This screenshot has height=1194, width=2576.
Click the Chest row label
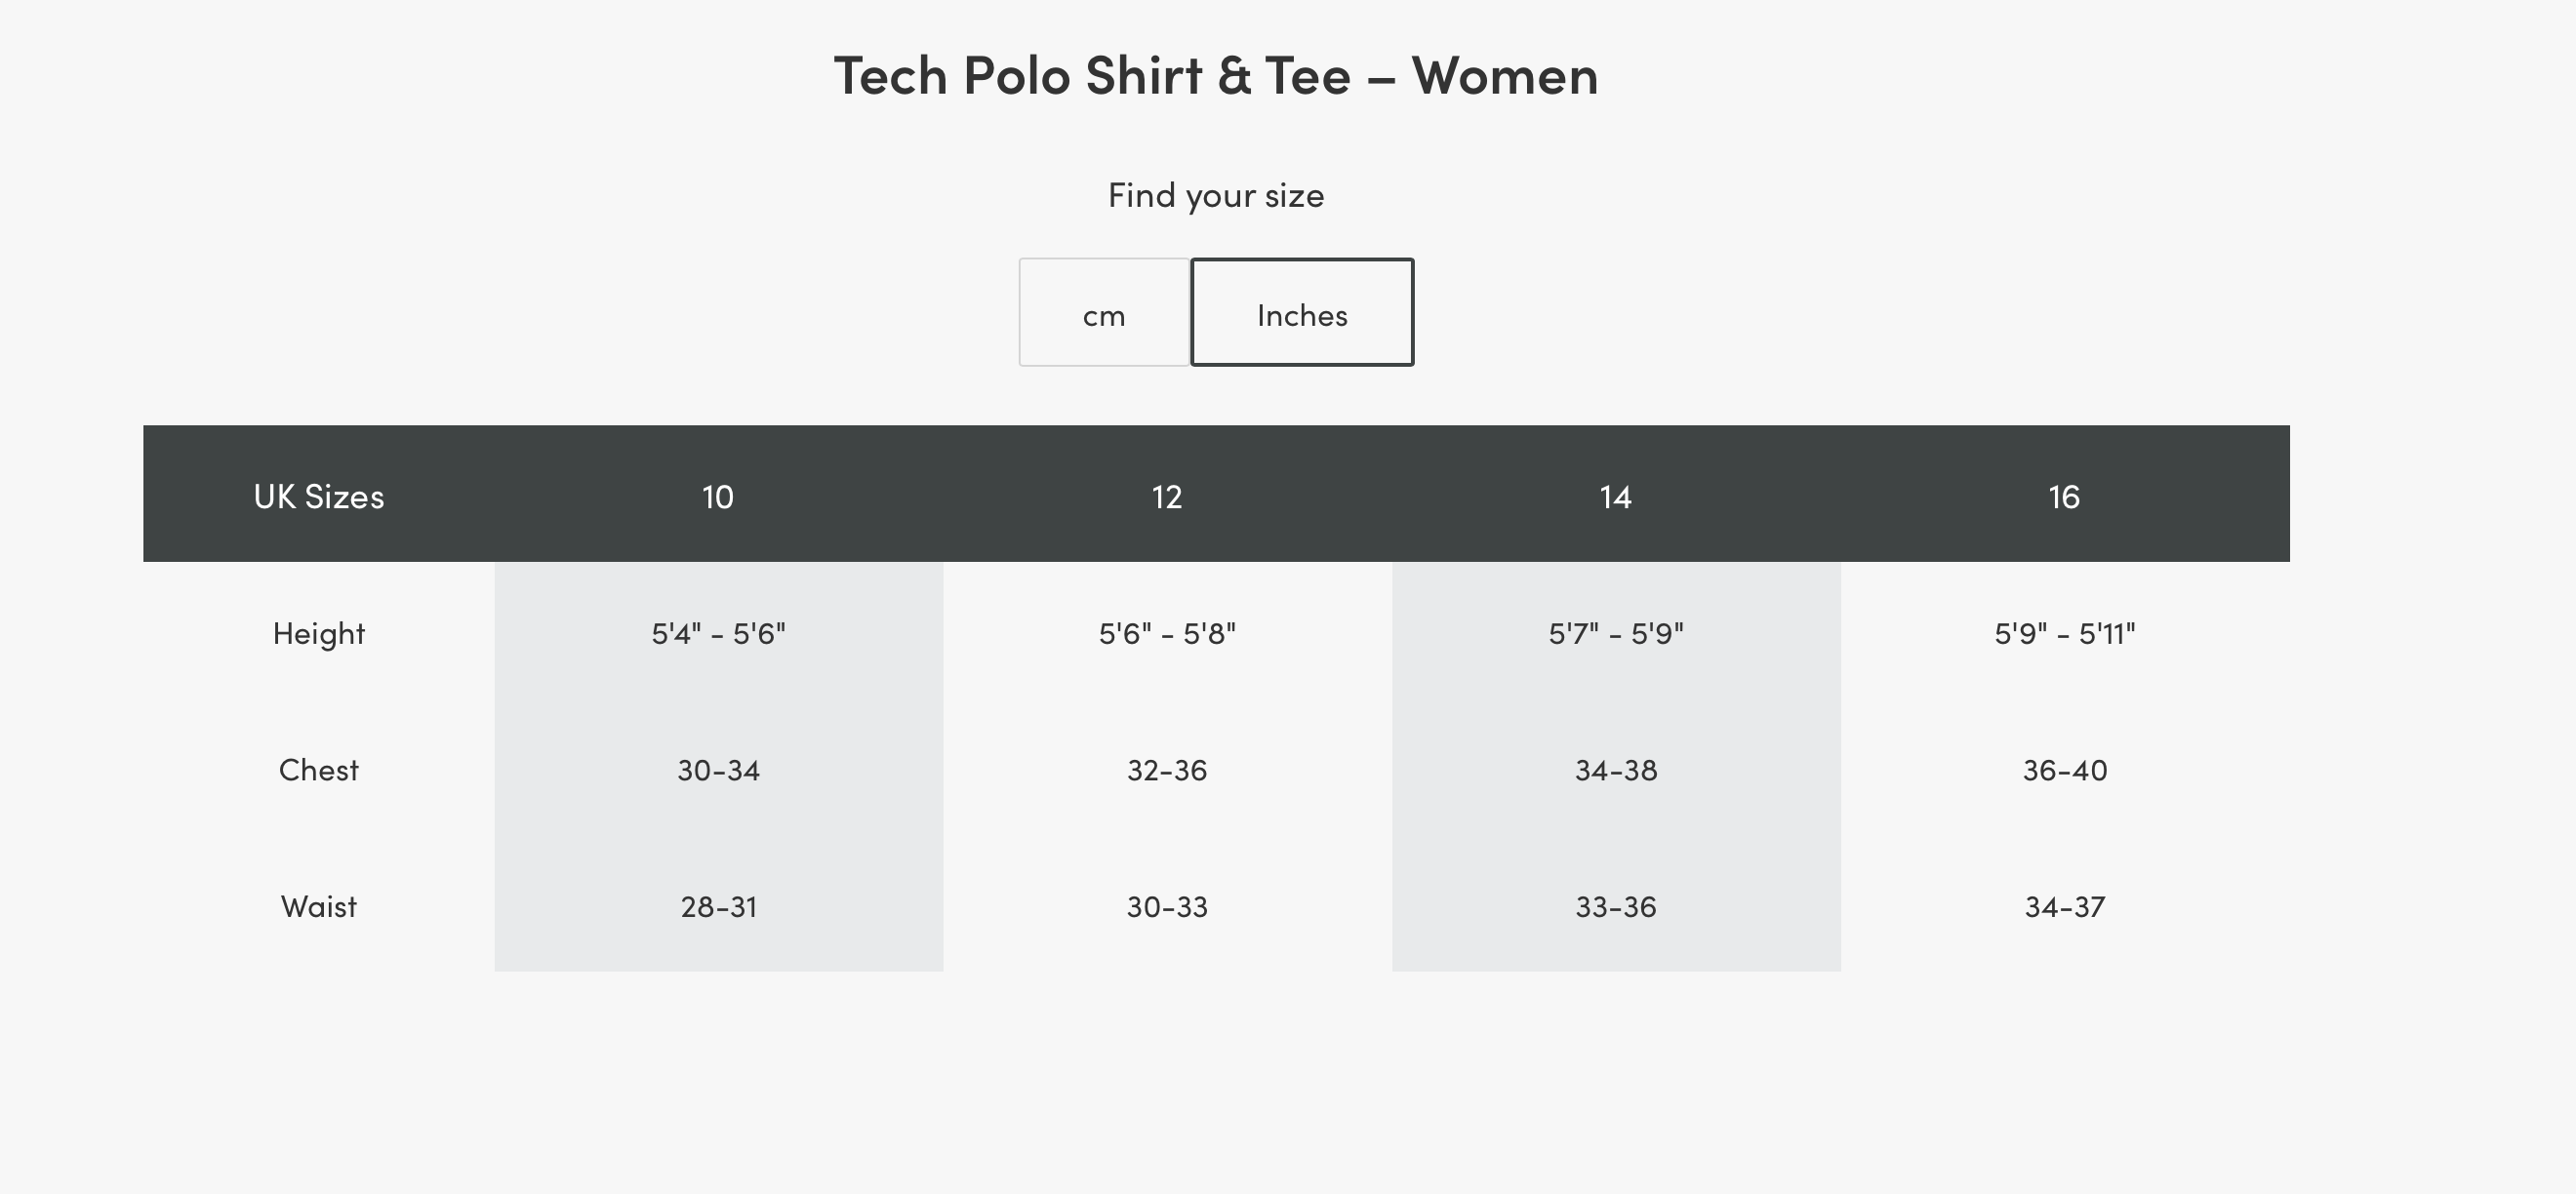[x=318, y=769]
